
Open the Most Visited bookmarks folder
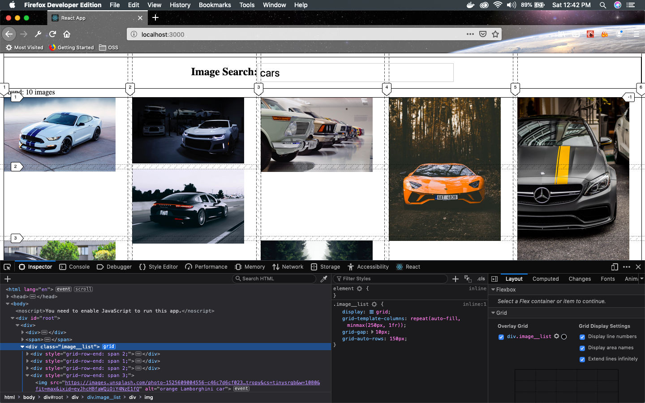pos(24,47)
